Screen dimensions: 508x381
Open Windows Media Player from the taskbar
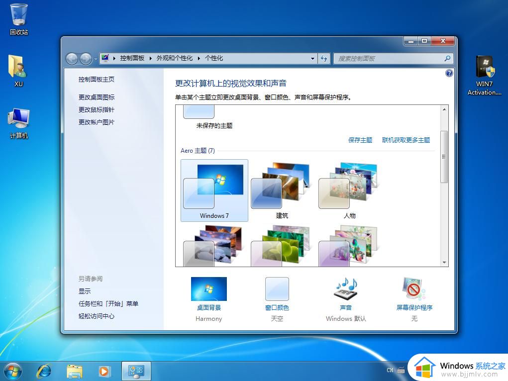click(104, 371)
